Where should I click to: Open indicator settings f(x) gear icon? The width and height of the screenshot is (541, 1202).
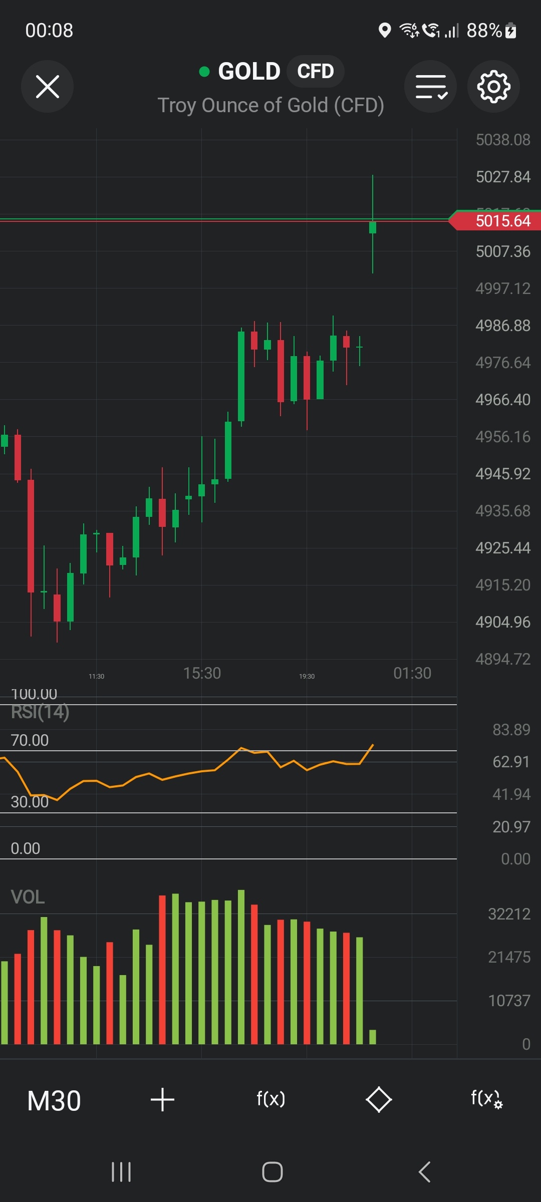[x=486, y=1099]
